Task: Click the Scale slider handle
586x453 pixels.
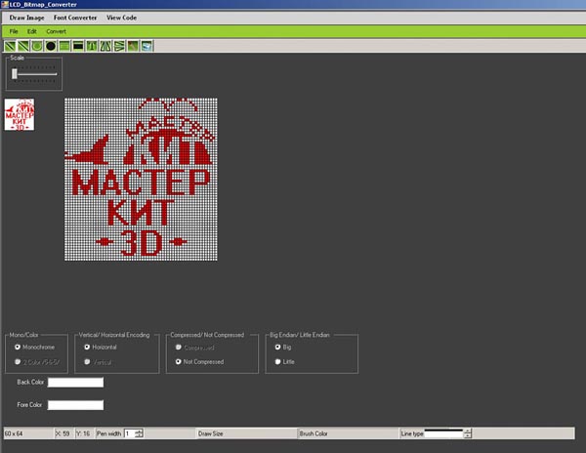Action: 15,73
